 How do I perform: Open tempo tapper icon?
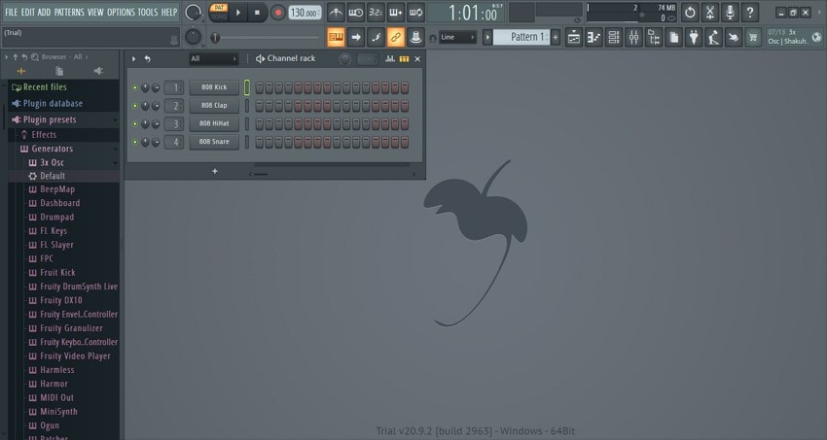713,37
